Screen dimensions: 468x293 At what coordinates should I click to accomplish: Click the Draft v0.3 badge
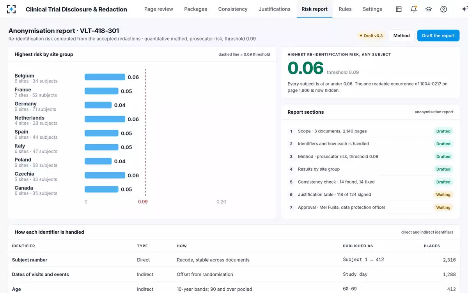pos(371,36)
